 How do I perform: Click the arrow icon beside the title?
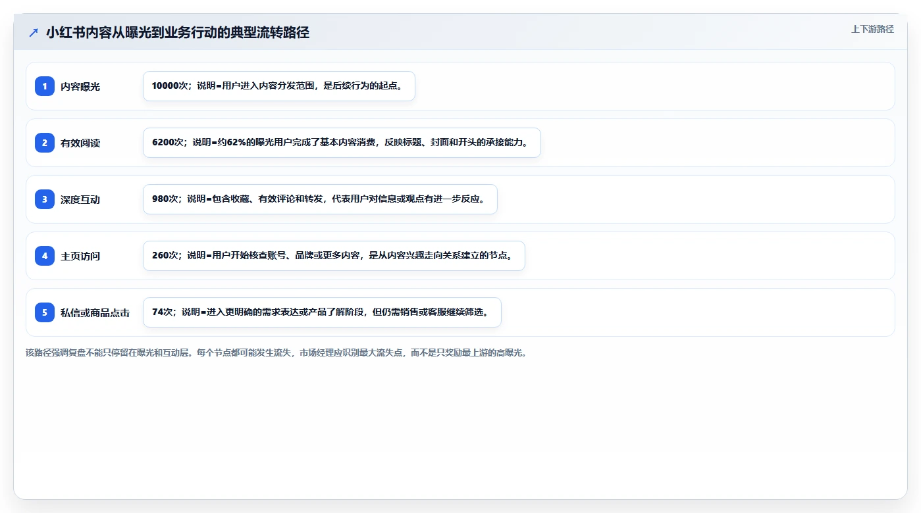tap(33, 32)
